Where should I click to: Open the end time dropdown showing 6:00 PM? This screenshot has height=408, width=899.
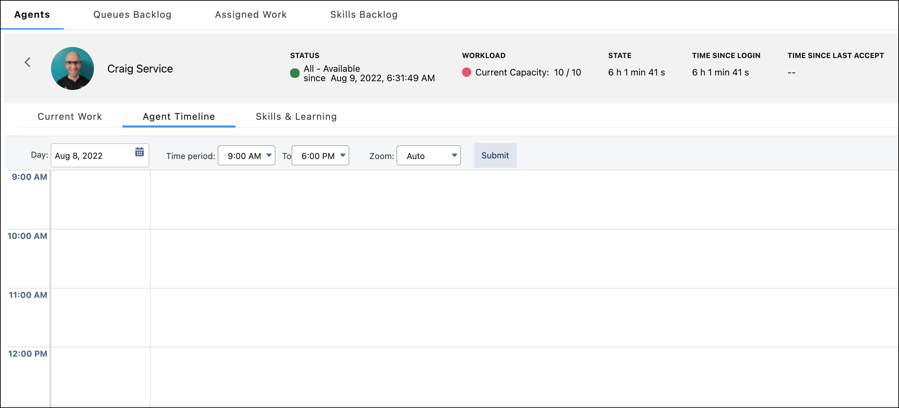(x=320, y=156)
